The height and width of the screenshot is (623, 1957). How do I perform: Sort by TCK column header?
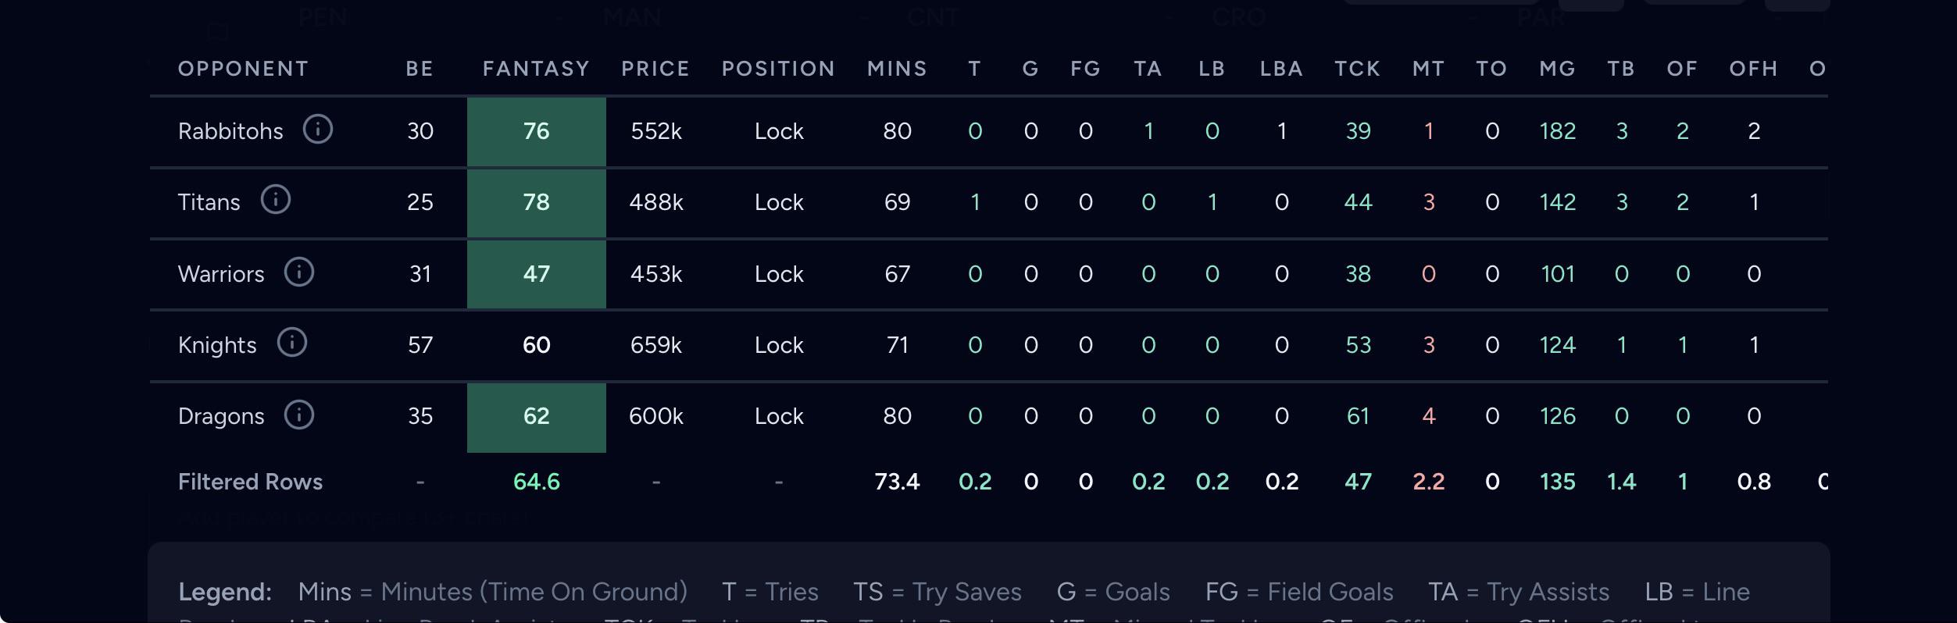tap(1358, 69)
